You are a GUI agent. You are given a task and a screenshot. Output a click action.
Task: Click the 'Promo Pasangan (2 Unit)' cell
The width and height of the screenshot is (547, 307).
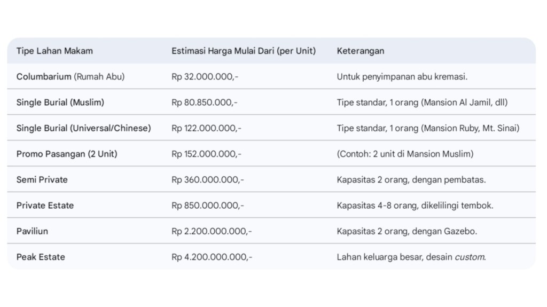click(x=67, y=154)
